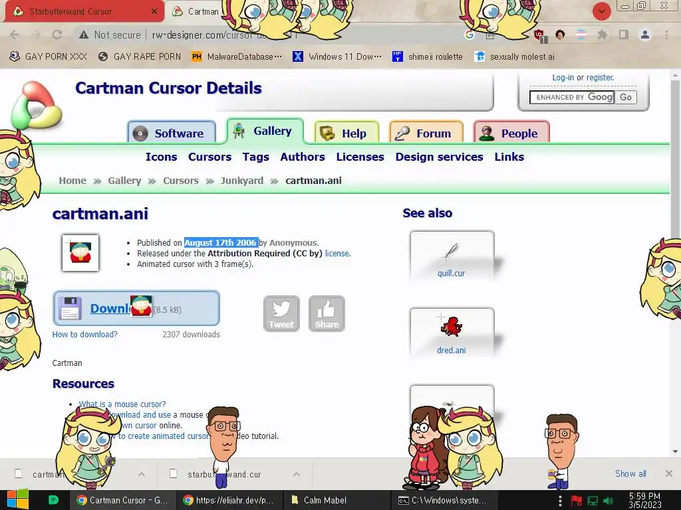The width and height of the screenshot is (681, 510).
Task: Click the Cartman cursor preview thumbnail
Action: coord(80,253)
